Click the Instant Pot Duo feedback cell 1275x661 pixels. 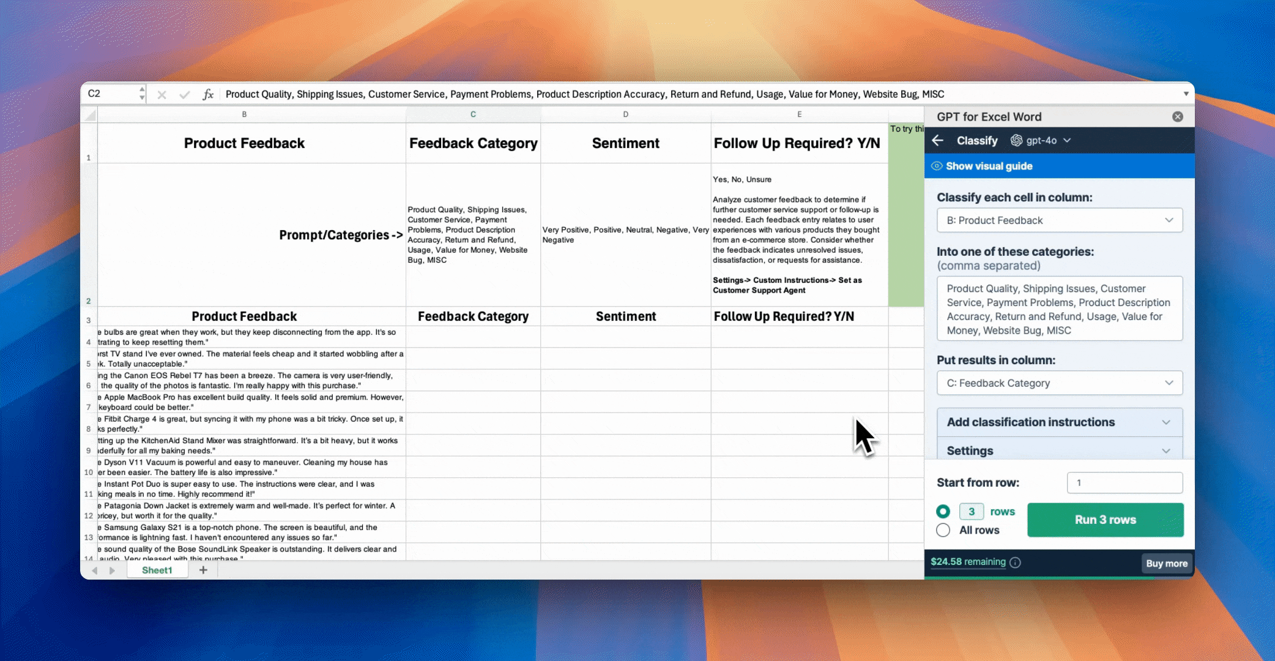click(x=251, y=489)
